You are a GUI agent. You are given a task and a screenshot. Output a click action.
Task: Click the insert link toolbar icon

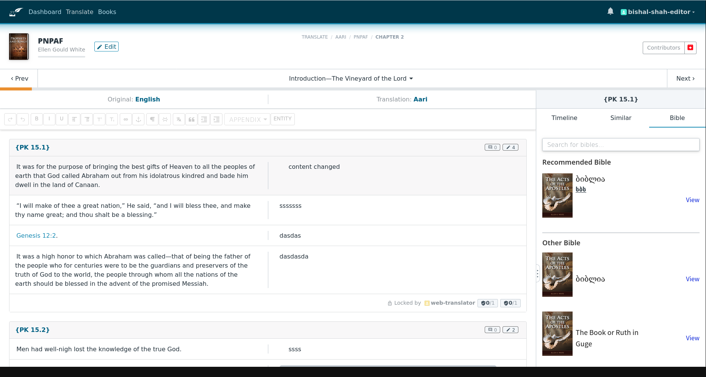tap(126, 119)
